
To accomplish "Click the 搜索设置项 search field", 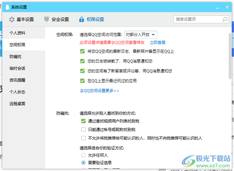I will coord(201,19).
